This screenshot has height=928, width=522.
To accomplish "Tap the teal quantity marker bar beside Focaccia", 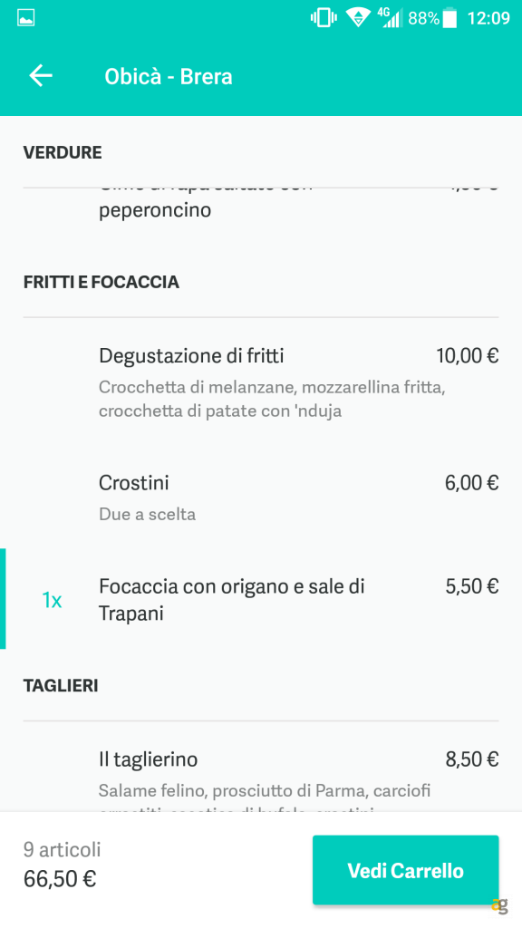I will point(3,599).
